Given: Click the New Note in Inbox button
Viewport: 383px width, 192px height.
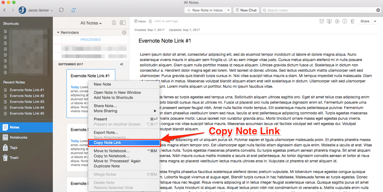Looking at the screenshot, I should click(x=205, y=10).
